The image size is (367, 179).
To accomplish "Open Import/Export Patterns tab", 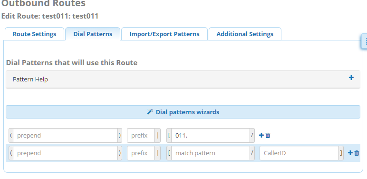I will (x=164, y=34).
